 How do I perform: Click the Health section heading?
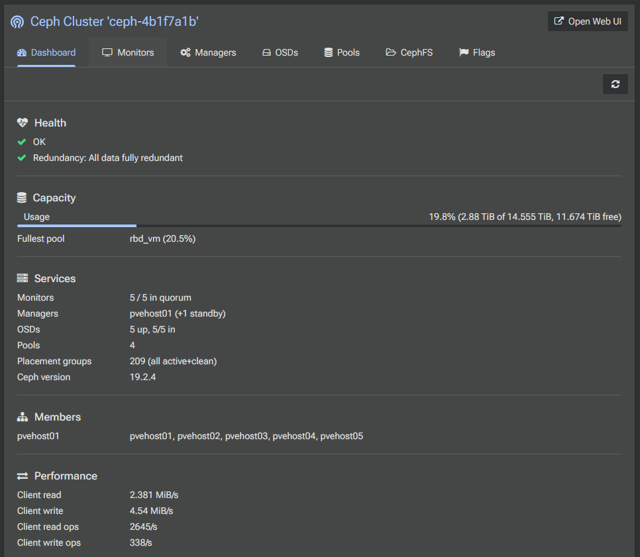[50, 123]
